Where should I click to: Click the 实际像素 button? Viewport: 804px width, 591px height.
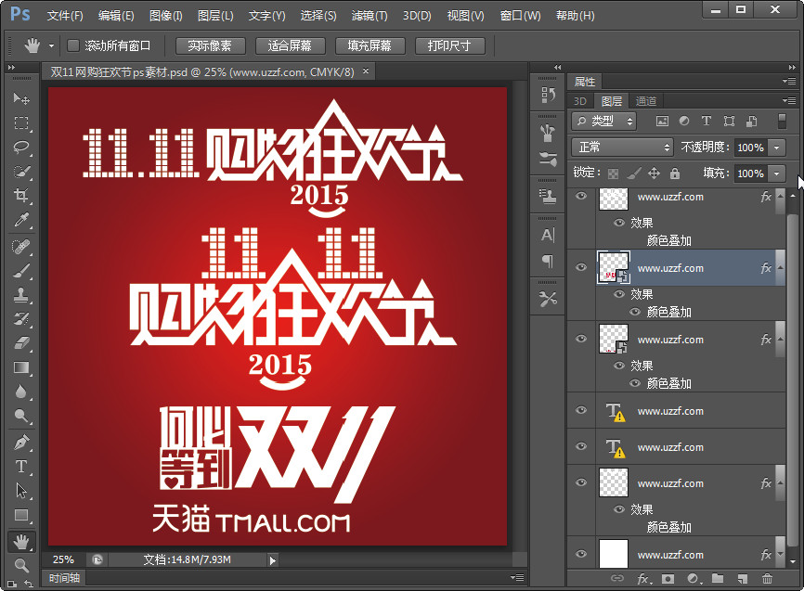click(210, 45)
